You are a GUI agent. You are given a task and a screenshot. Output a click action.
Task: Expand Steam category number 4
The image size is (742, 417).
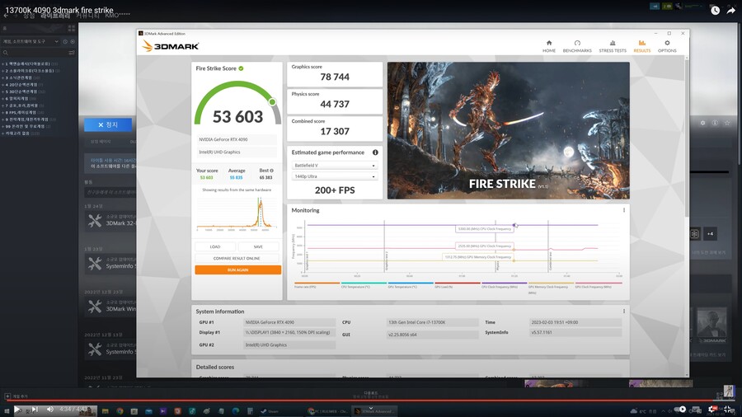coord(2,85)
